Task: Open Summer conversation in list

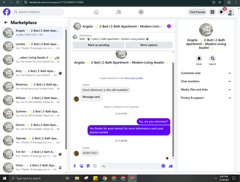Action: tap(33, 114)
